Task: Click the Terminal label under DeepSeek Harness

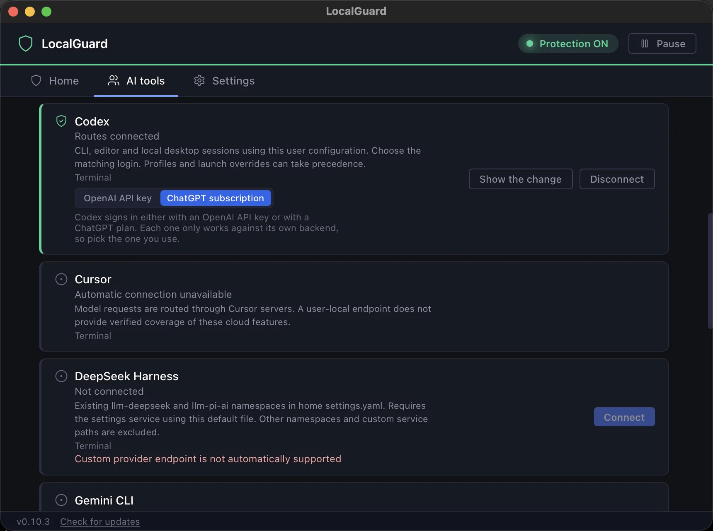Action: click(x=93, y=446)
